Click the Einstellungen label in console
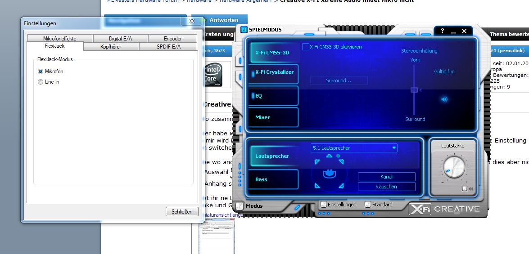The width and height of the screenshot is (529, 254). [342, 205]
